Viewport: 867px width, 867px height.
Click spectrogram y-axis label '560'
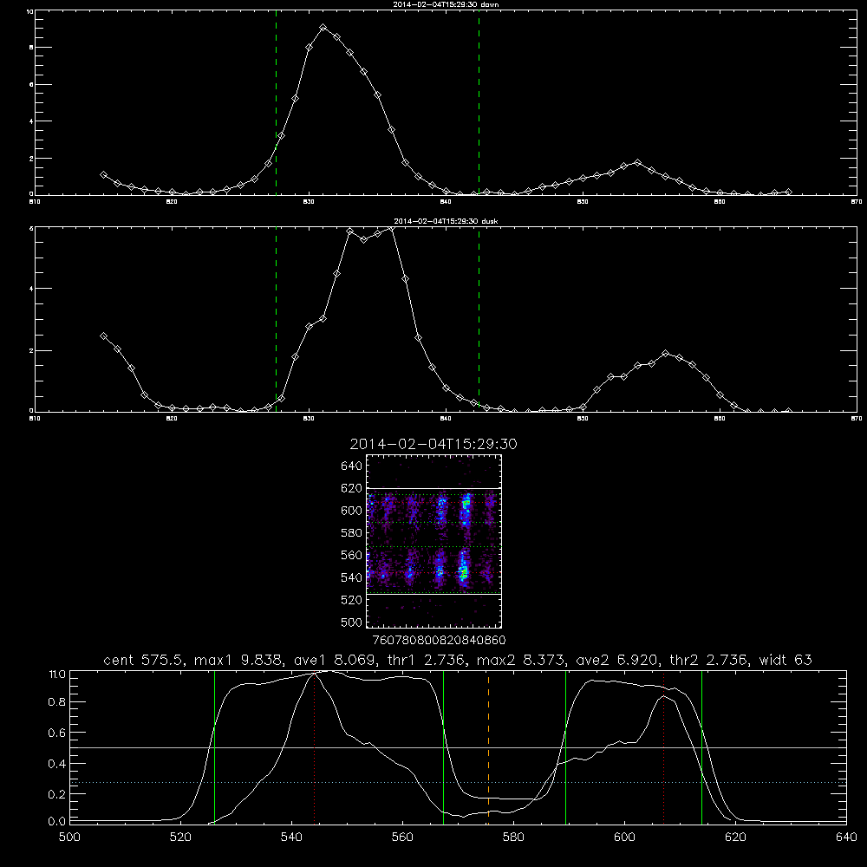pos(352,555)
